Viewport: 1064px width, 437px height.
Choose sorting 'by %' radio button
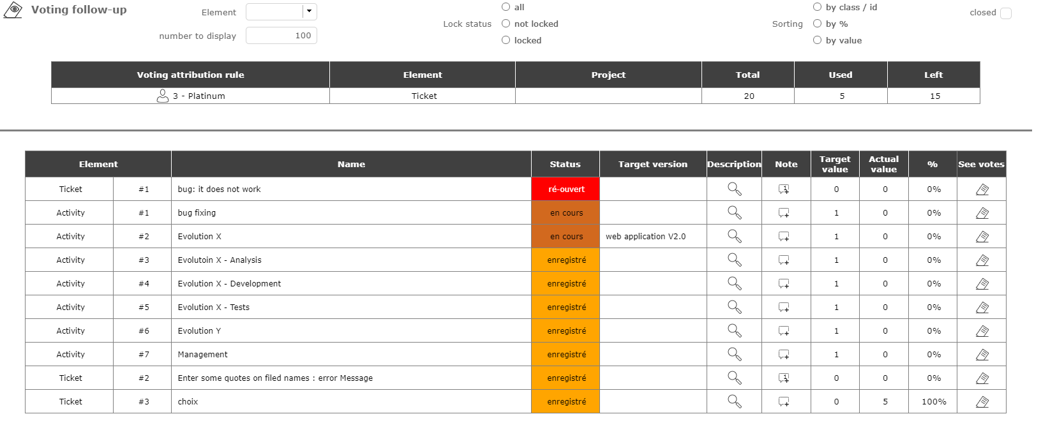[x=817, y=24]
